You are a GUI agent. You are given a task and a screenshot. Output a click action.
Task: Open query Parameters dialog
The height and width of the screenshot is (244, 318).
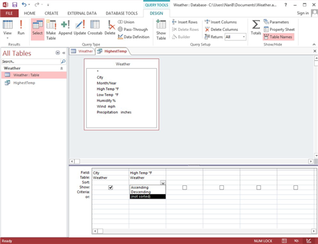tap(276, 22)
